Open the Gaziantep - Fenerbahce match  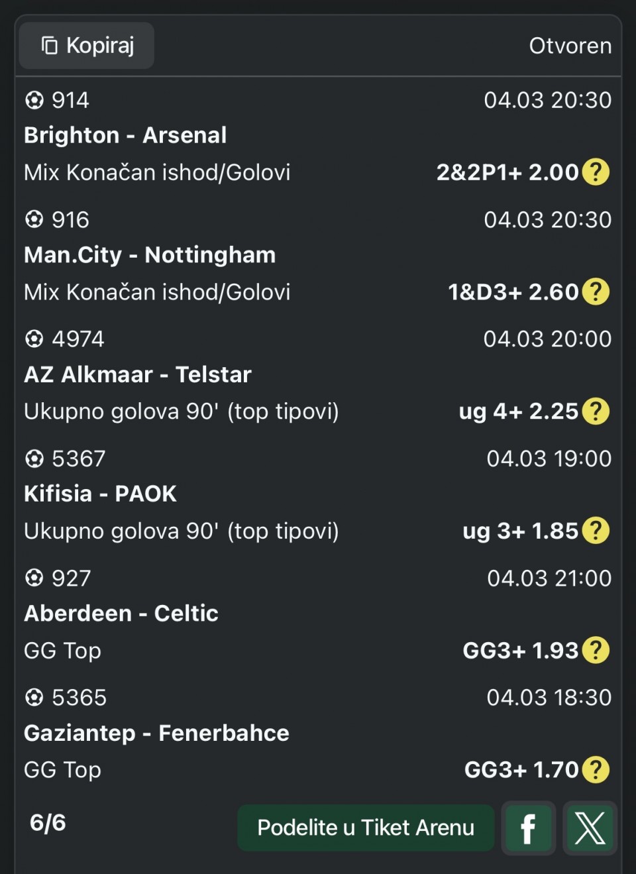tap(156, 733)
